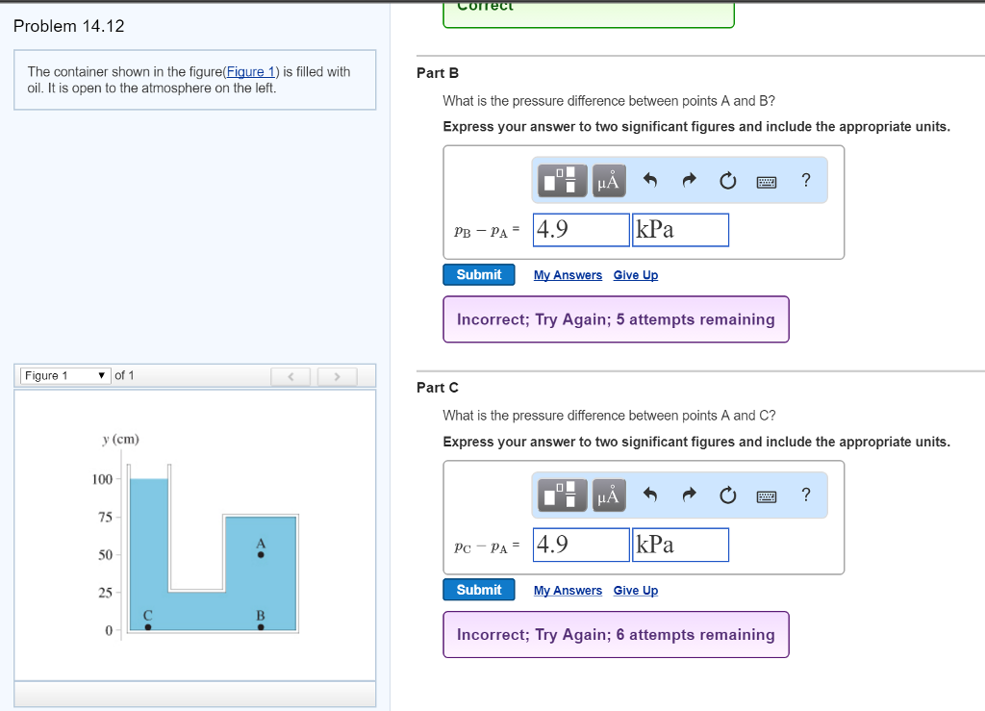Click the previous figure chevron
This screenshot has height=711, width=985.
[290, 375]
